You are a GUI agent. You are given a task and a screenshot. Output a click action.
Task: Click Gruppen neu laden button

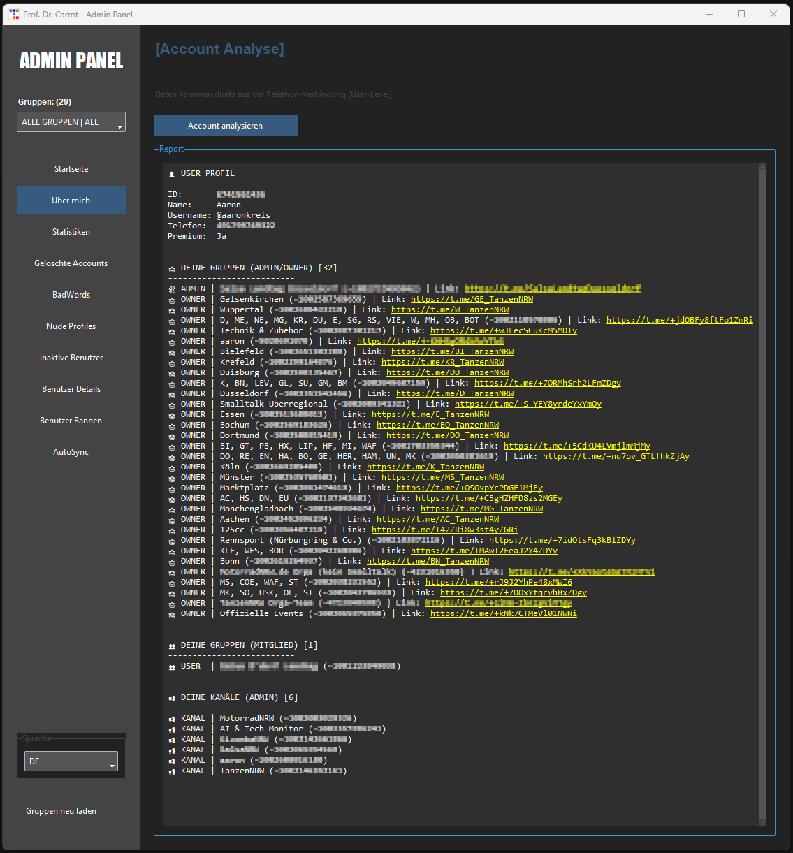point(61,811)
